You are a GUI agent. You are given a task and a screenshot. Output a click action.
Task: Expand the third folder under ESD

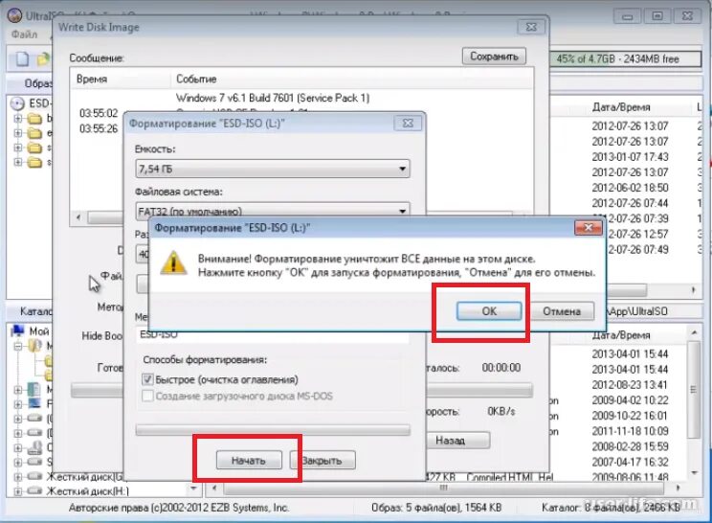[x=17, y=148]
